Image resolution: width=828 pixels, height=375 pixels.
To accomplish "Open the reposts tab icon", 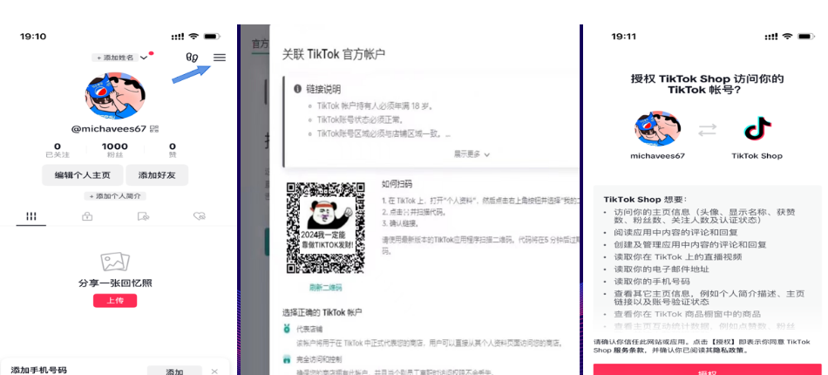I will (x=143, y=216).
